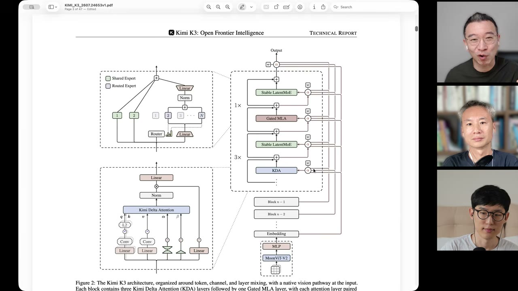Click the 'KDA' block in the diagram
518x291 pixels.
click(276, 171)
